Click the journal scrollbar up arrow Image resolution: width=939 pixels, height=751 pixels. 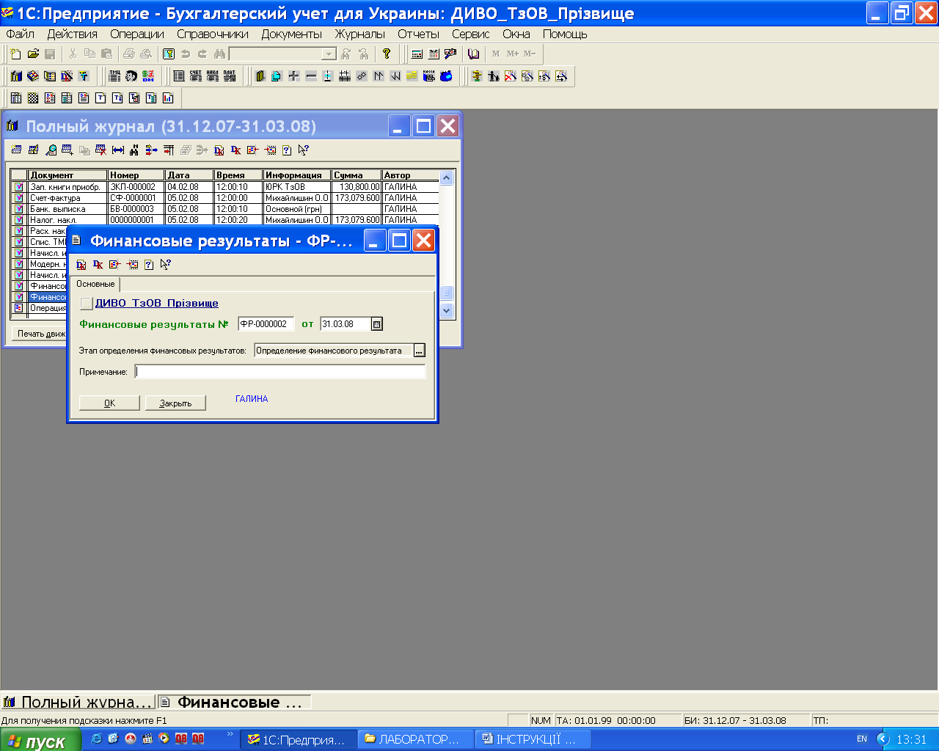tap(447, 177)
